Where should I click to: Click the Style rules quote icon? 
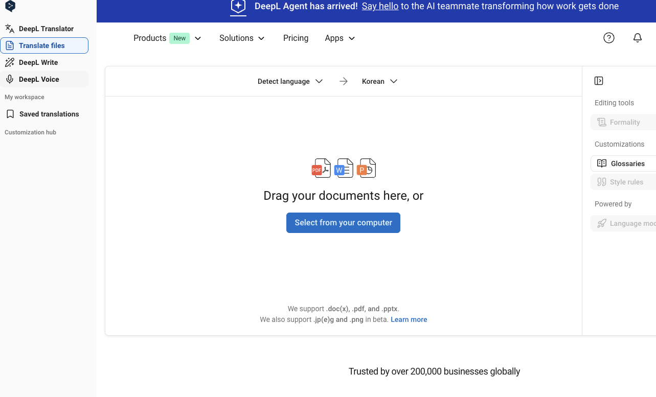(x=602, y=182)
